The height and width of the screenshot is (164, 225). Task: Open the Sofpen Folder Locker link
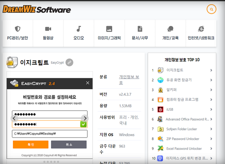(182, 129)
